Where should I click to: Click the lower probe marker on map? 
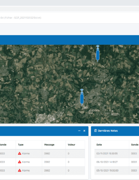coord(82,97)
